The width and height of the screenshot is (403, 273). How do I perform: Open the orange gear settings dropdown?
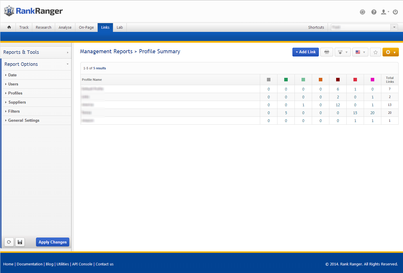pyautogui.click(x=390, y=52)
